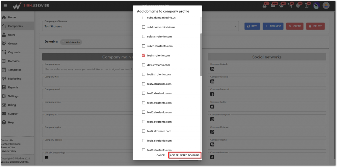Uncheck the test.stratento.com checkbox
The width and height of the screenshot is (337, 167).
(x=143, y=55)
